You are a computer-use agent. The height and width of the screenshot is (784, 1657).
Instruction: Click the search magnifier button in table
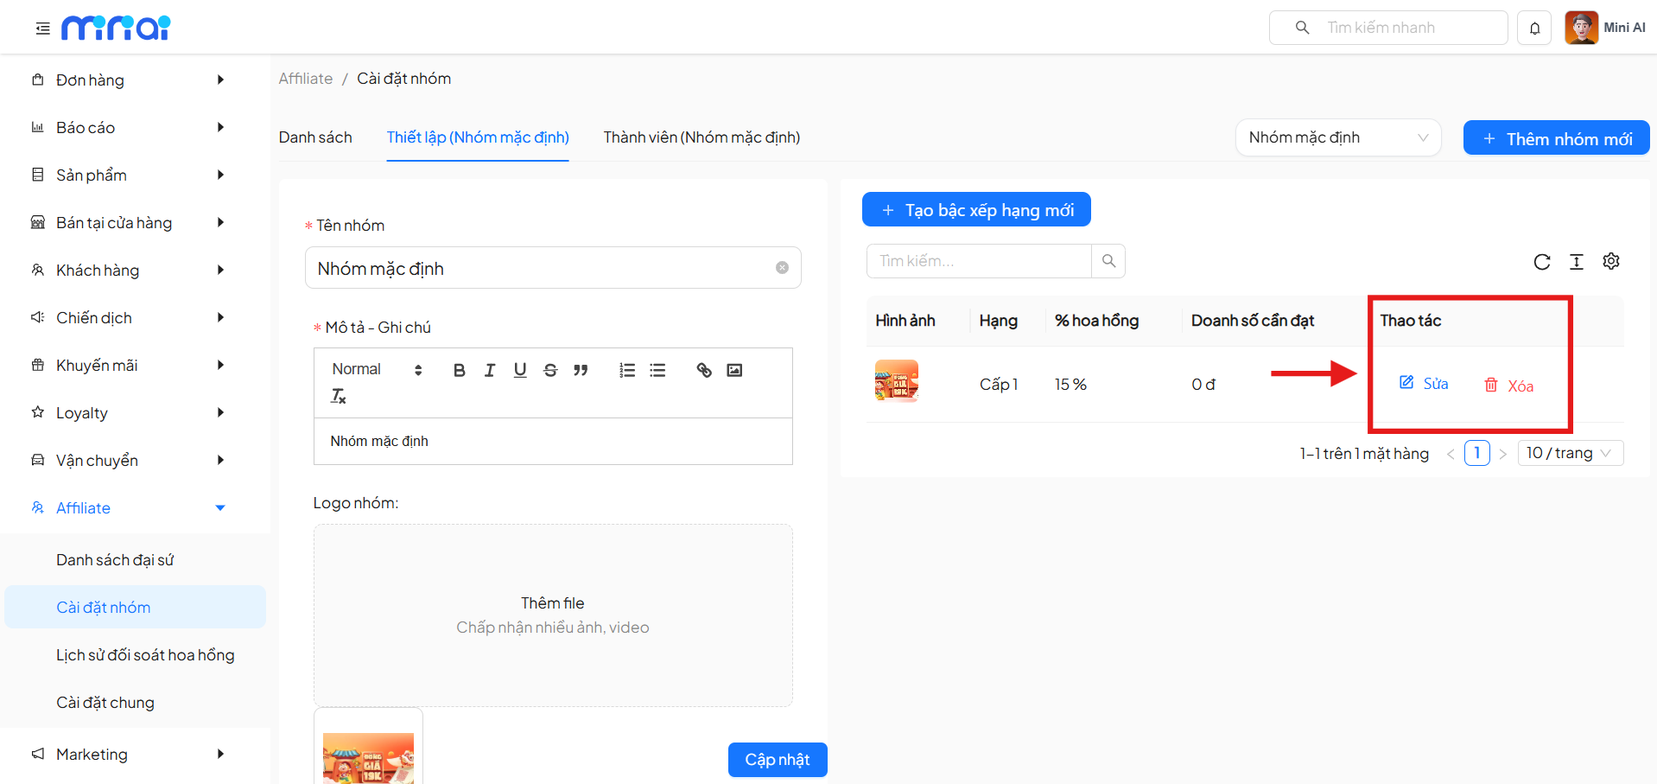pyautogui.click(x=1108, y=261)
